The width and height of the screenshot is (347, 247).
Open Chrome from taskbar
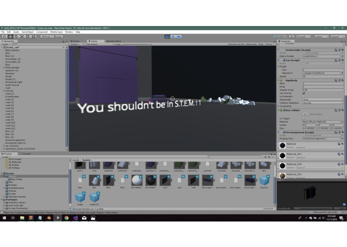[66, 218]
